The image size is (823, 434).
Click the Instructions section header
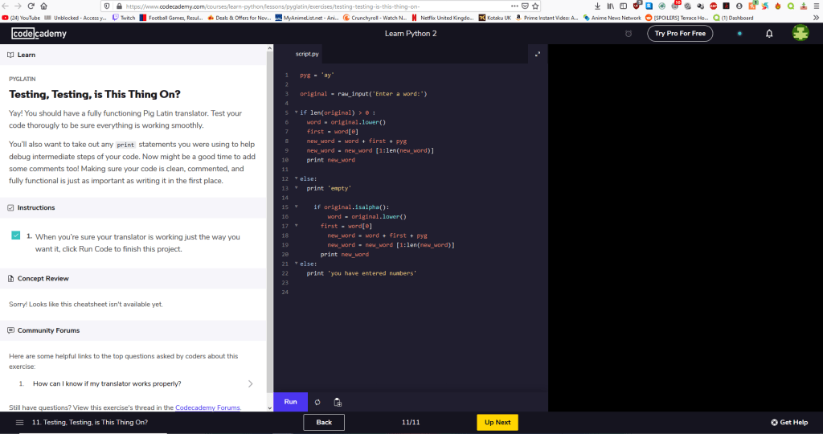click(x=133, y=208)
